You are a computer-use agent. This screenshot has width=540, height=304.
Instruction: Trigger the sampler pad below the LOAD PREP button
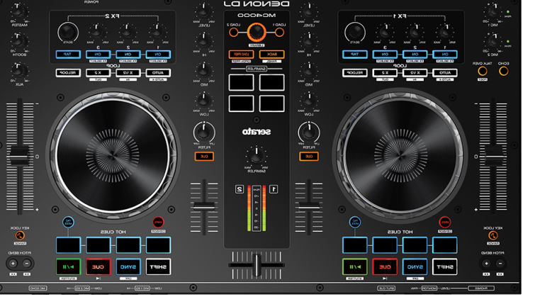click(241, 82)
